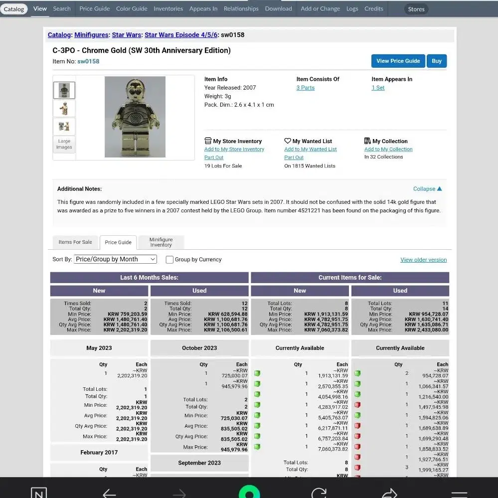The height and width of the screenshot is (498, 498).
Task: Open the browser hamburger menu
Action: point(459,494)
